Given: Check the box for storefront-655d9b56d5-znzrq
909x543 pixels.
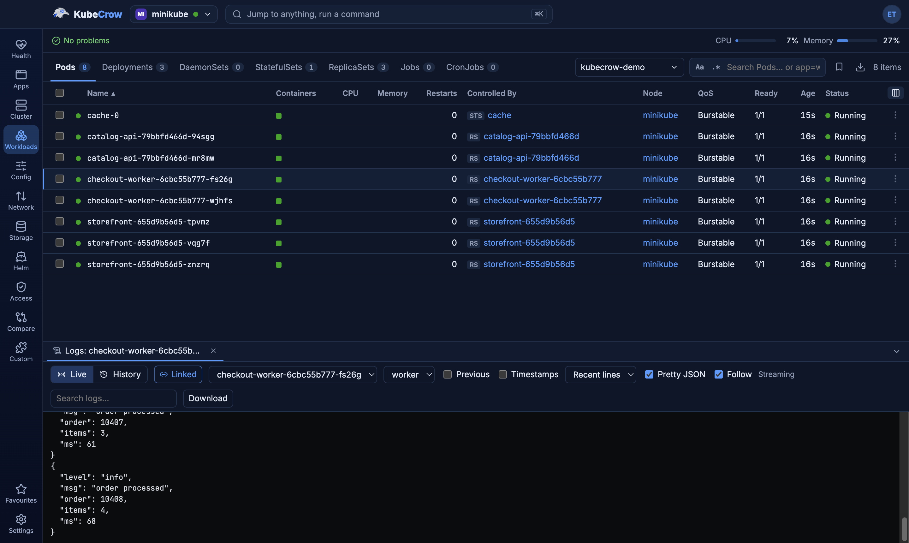Looking at the screenshot, I should pos(60,264).
